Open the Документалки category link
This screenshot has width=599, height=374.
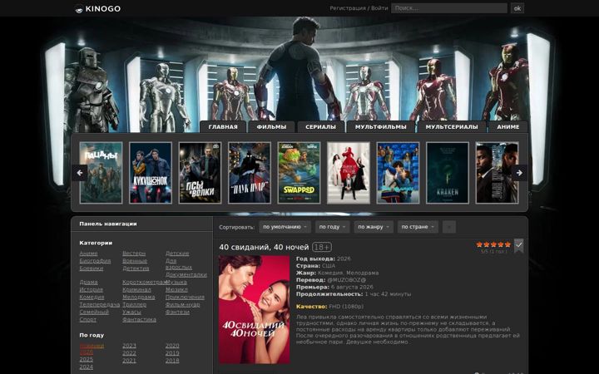186,275
